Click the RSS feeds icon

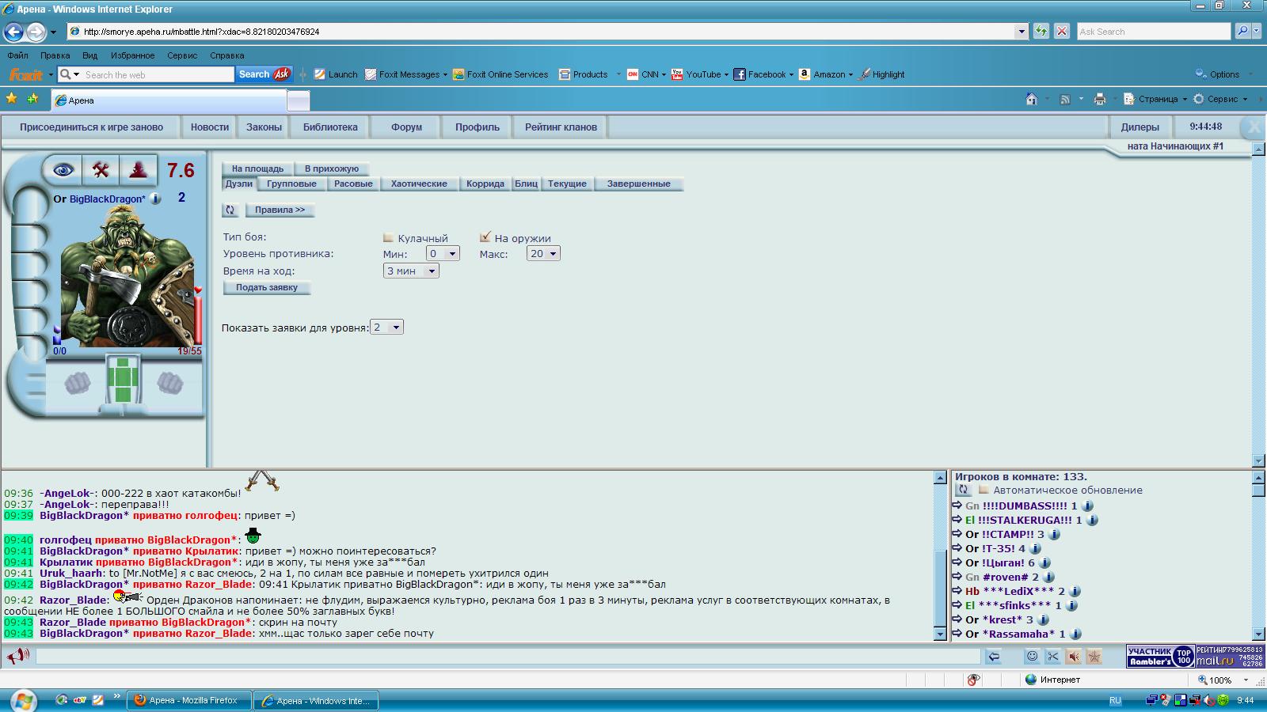[1065, 99]
